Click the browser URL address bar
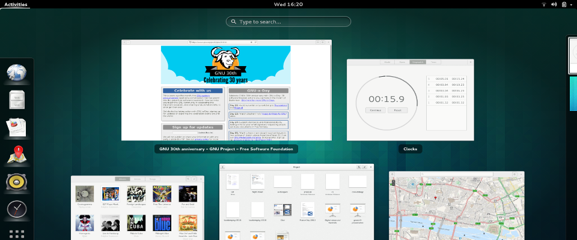This screenshot has width=577, height=240. coord(222,42)
